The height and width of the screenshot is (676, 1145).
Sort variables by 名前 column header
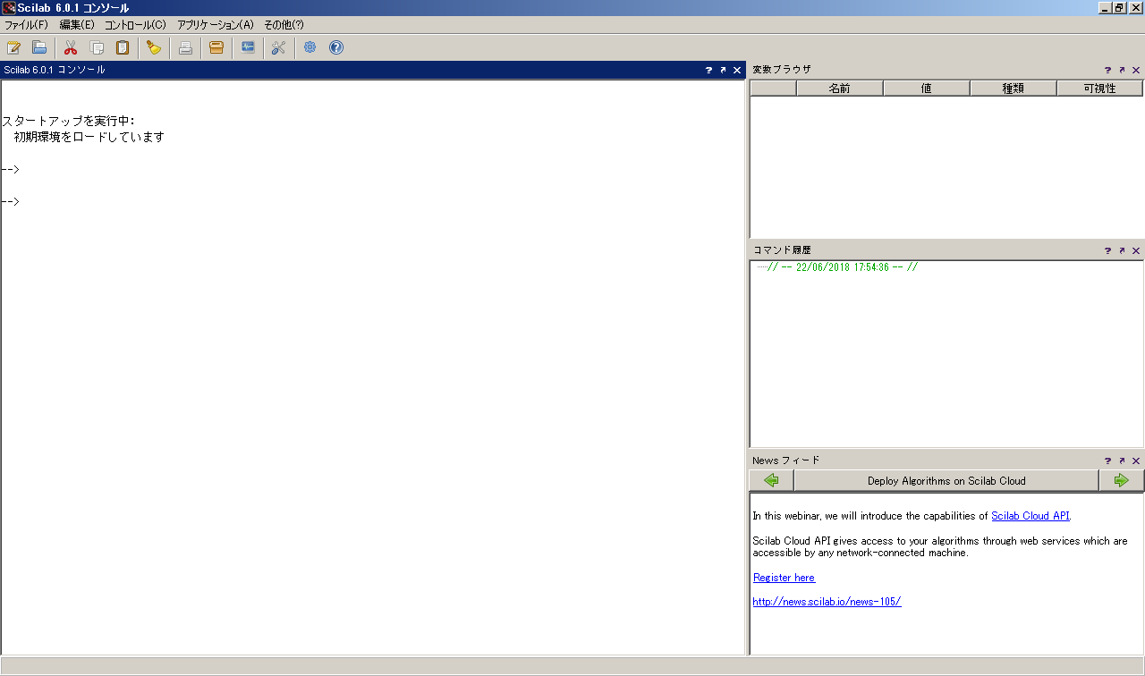tap(840, 89)
